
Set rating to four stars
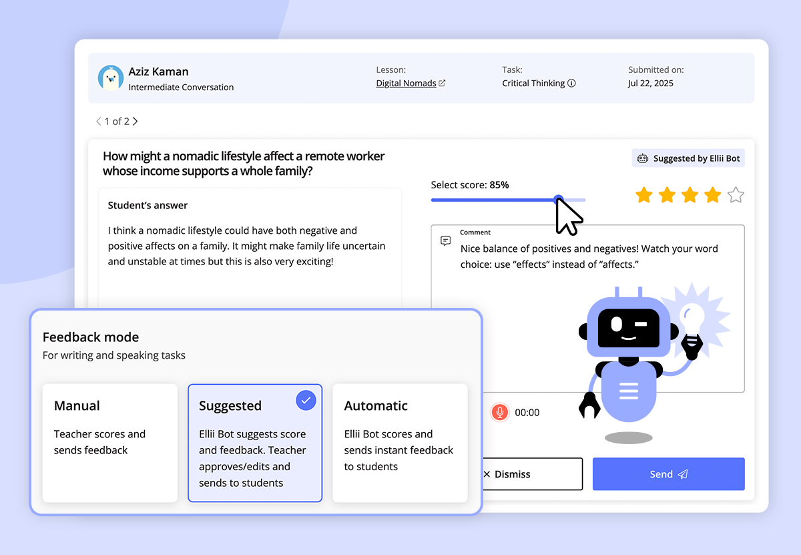point(713,195)
